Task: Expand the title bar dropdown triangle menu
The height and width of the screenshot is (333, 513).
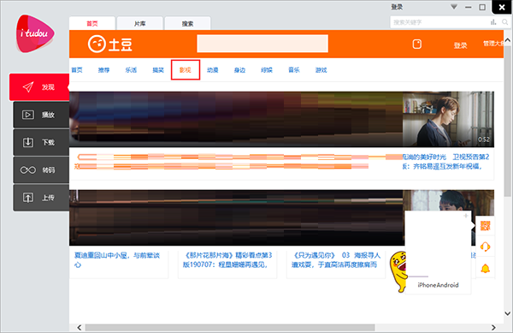Action: click(454, 7)
